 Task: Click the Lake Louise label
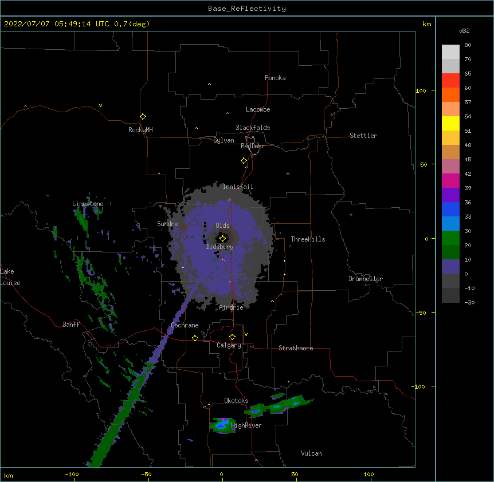pyautogui.click(x=10, y=277)
